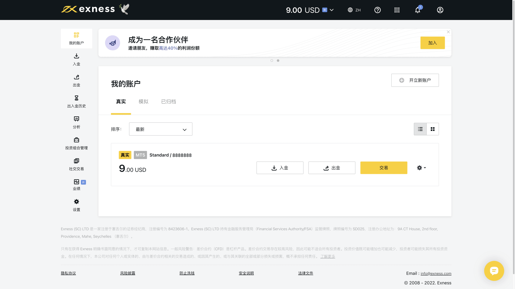The image size is (515, 289).
Task: Open the withdrawal (出金) sidebar icon
Action: (76, 77)
